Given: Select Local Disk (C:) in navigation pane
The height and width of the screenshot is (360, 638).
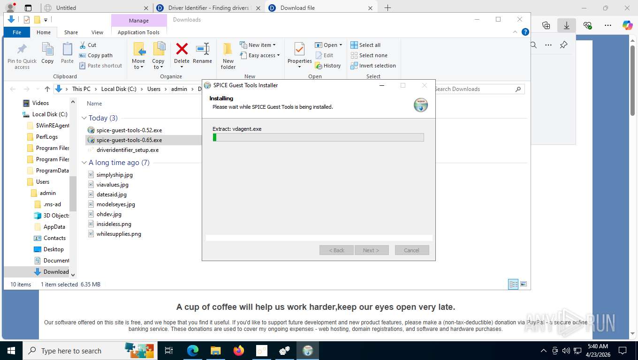Looking at the screenshot, I should click(50, 114).
